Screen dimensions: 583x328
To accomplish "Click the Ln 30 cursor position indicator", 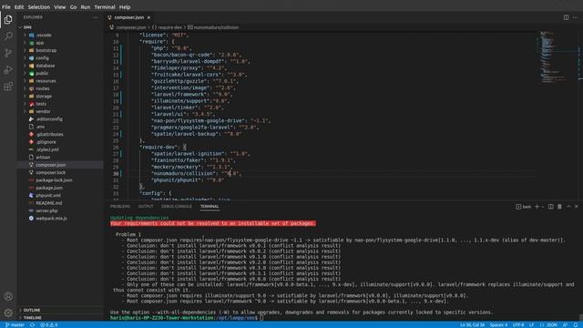I will coord(472,324).
